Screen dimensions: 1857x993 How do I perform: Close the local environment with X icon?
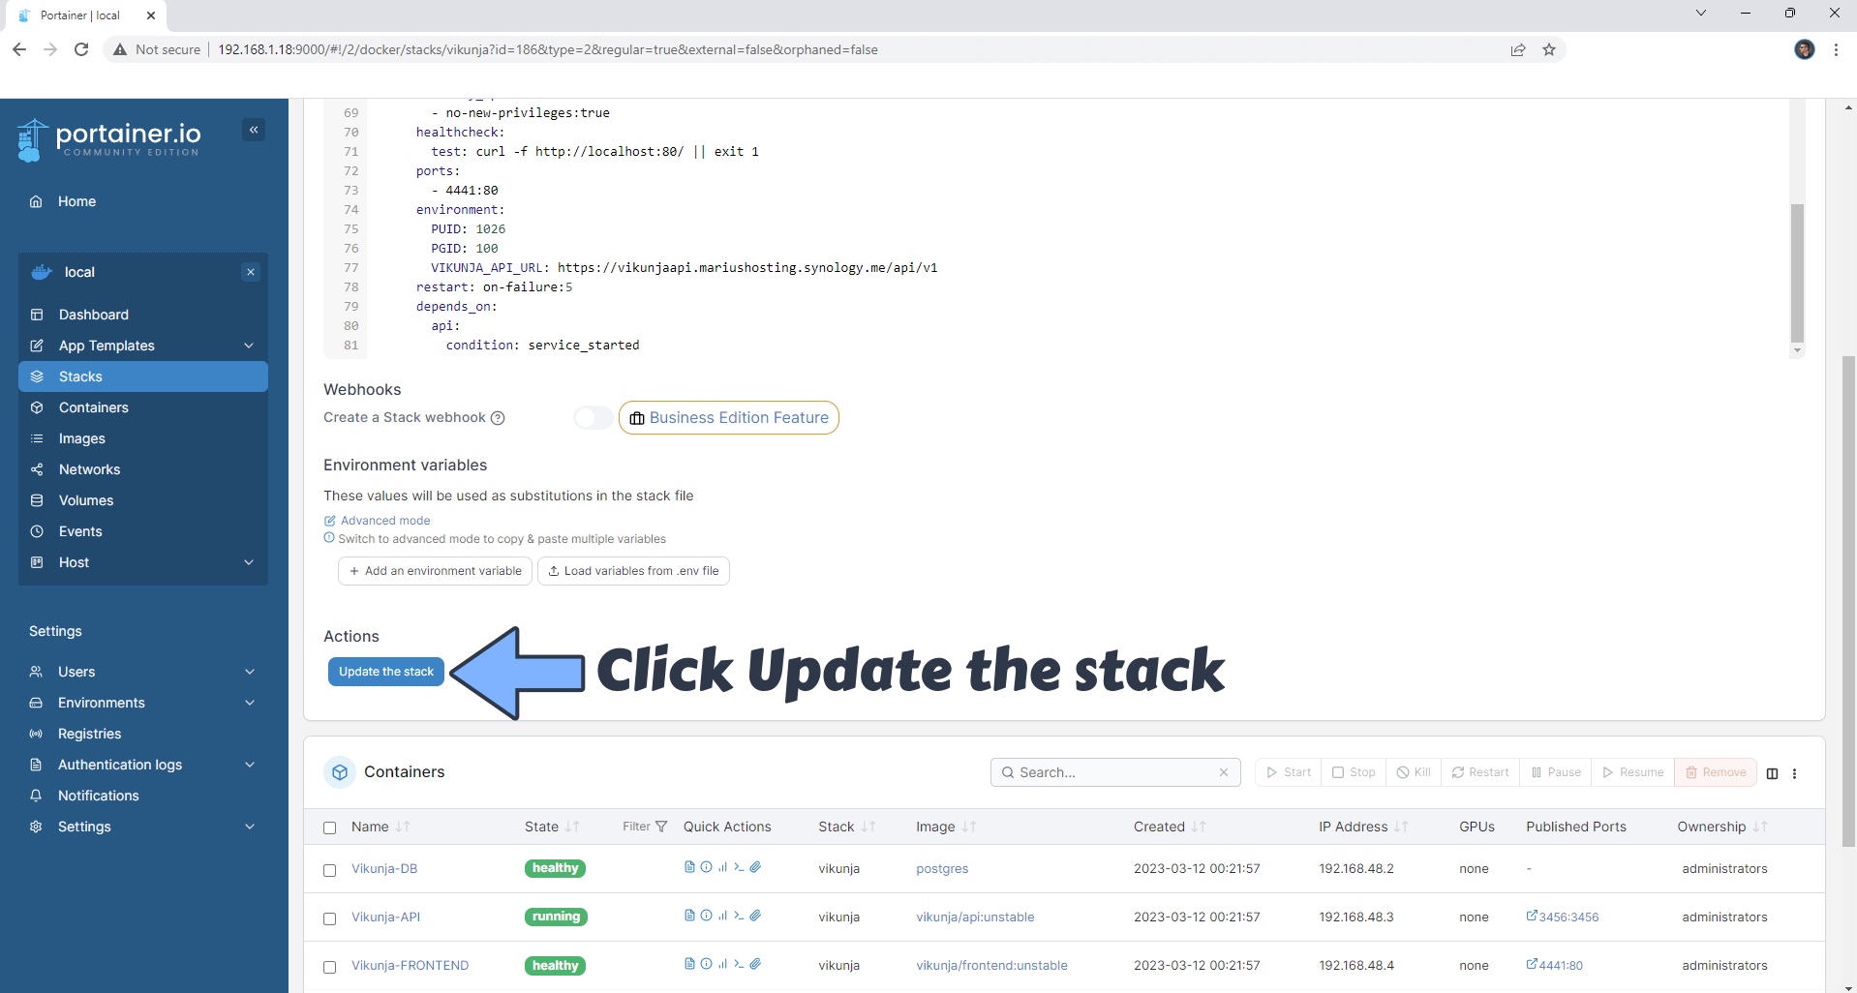[x=251, y=272]
